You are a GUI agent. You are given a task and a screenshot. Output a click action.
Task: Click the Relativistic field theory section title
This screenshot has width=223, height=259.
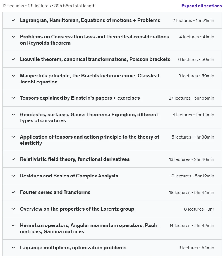[75, 159]
